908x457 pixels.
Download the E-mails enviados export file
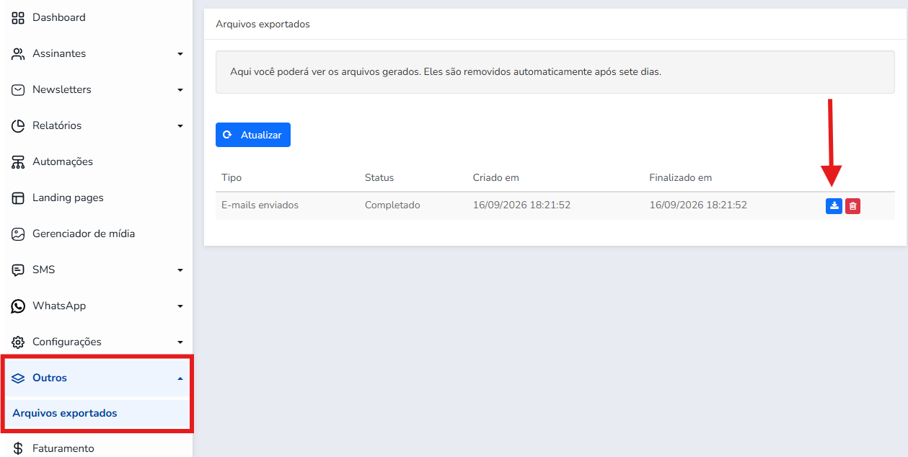click(x=834, y=205)
